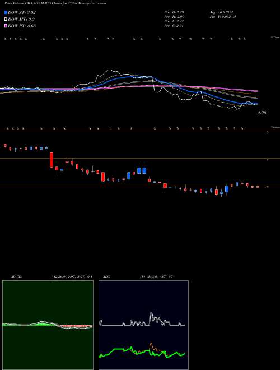Click the price axis label 4
The image size is (280, 370).
(267, 159)
